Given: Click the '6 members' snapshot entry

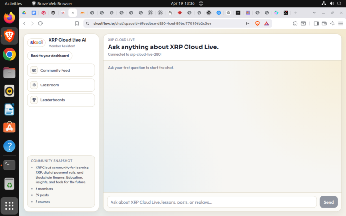Looking at the screenshot, I should [x=44, y=189].
